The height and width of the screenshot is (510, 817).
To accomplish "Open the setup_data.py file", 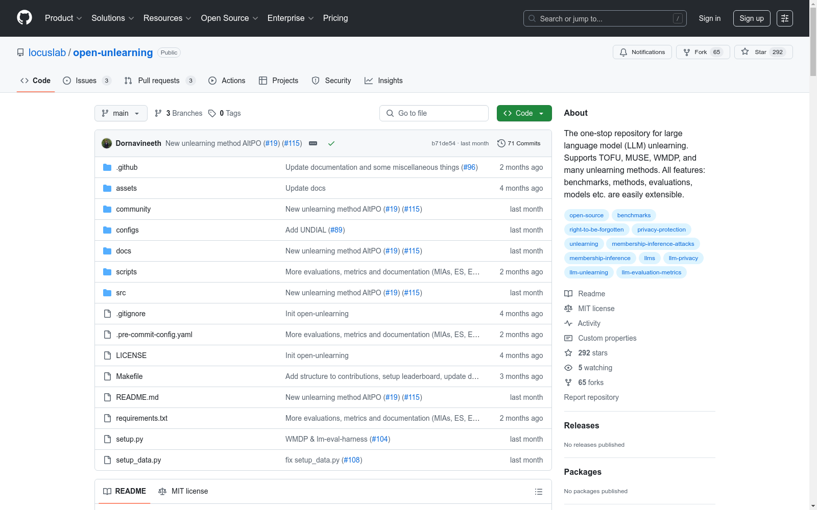I will tap(138, 460).
